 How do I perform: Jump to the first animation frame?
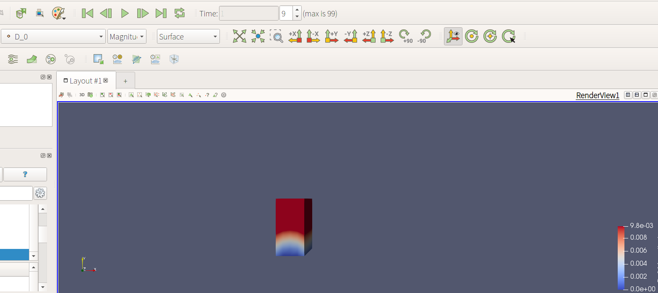(87, 13)
